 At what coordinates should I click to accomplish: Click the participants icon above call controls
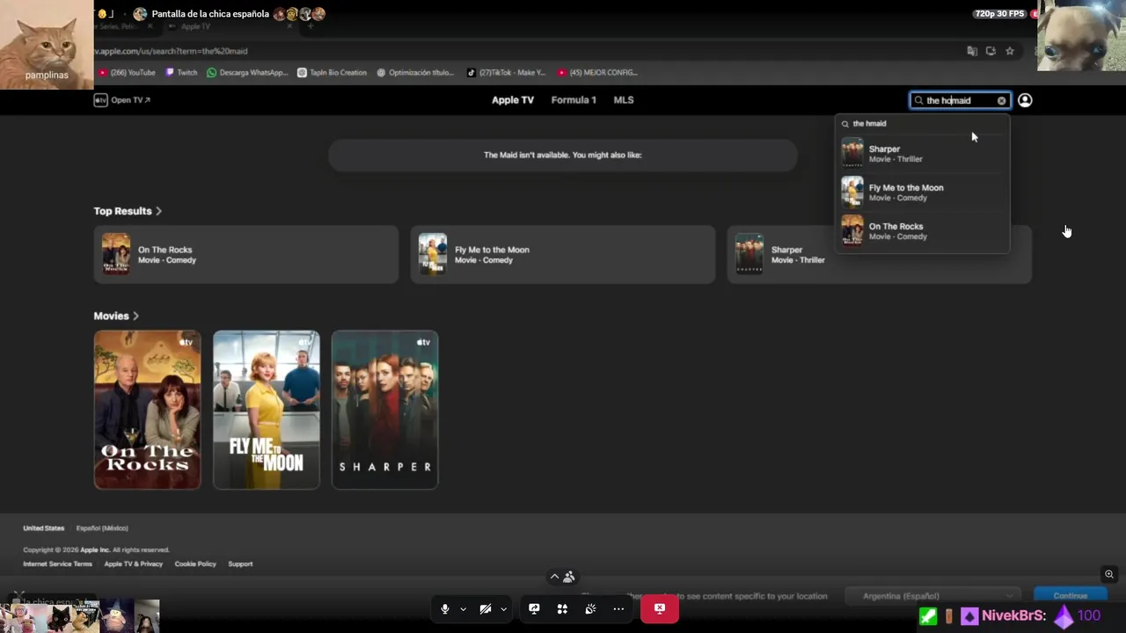[569, 577]
